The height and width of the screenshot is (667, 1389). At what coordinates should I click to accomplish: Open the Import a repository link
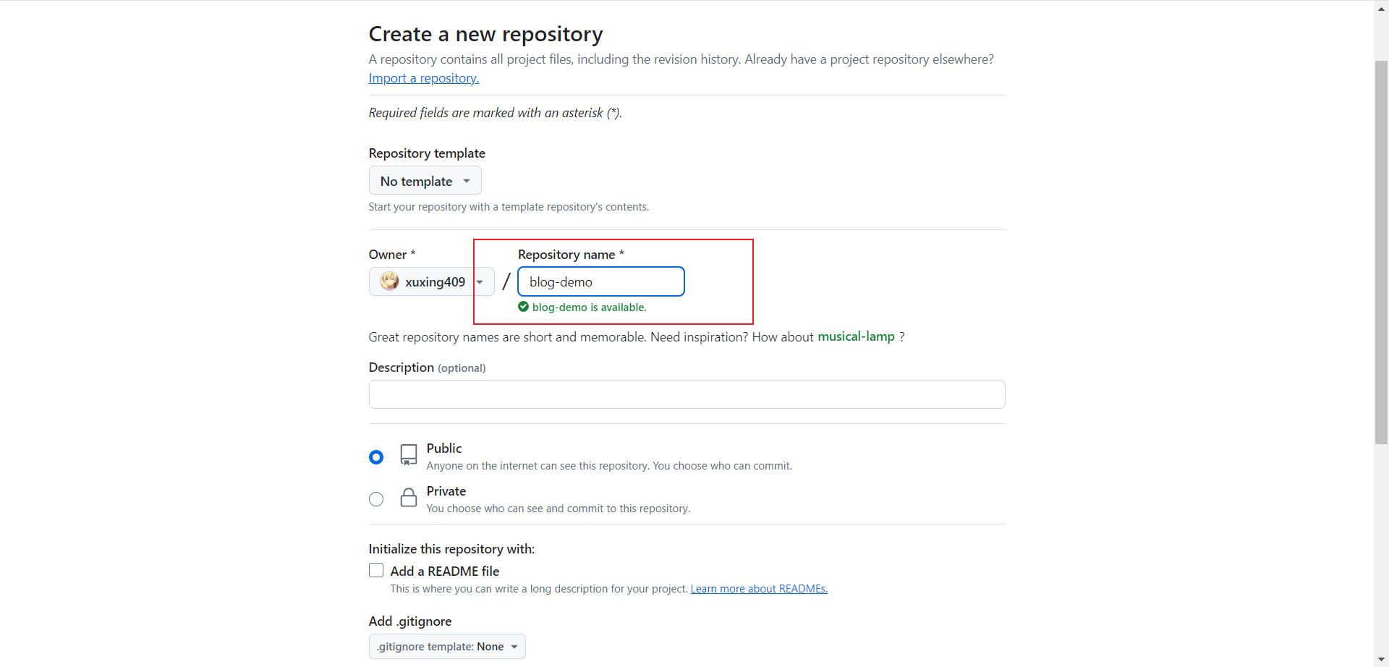point(423,78)
